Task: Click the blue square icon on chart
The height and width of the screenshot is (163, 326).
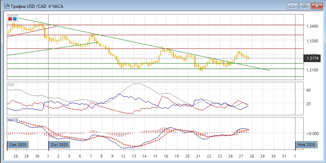Action: (14, 18)
